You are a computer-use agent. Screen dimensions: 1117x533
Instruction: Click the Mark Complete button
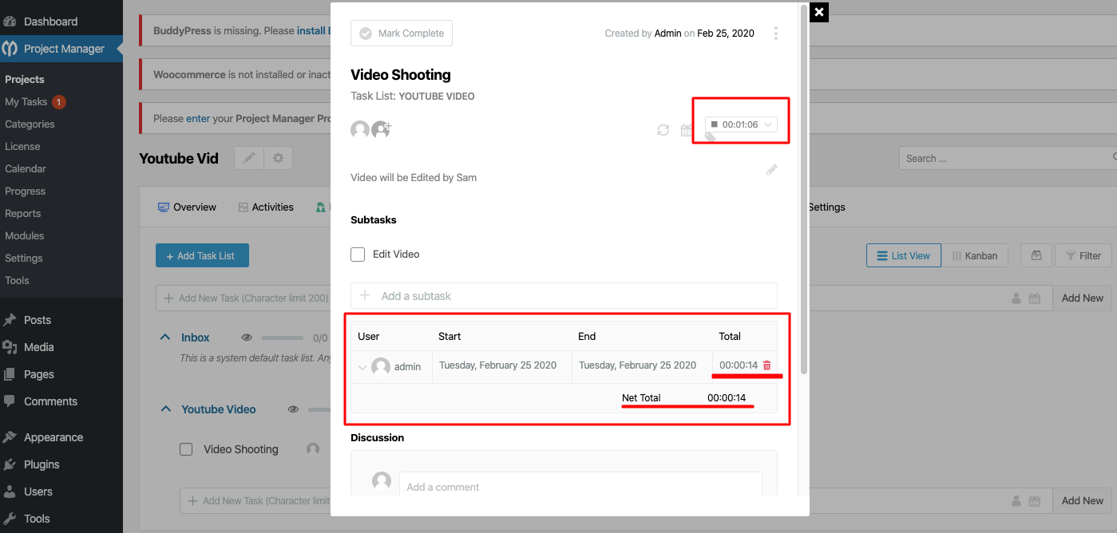click(x=402, y=33)
